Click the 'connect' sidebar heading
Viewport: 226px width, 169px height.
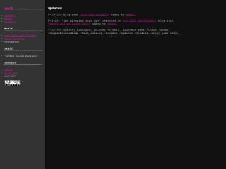pos(10,63)
